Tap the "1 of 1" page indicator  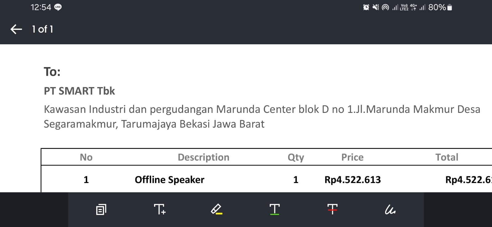pyautogui.click(x=43, y=29)
